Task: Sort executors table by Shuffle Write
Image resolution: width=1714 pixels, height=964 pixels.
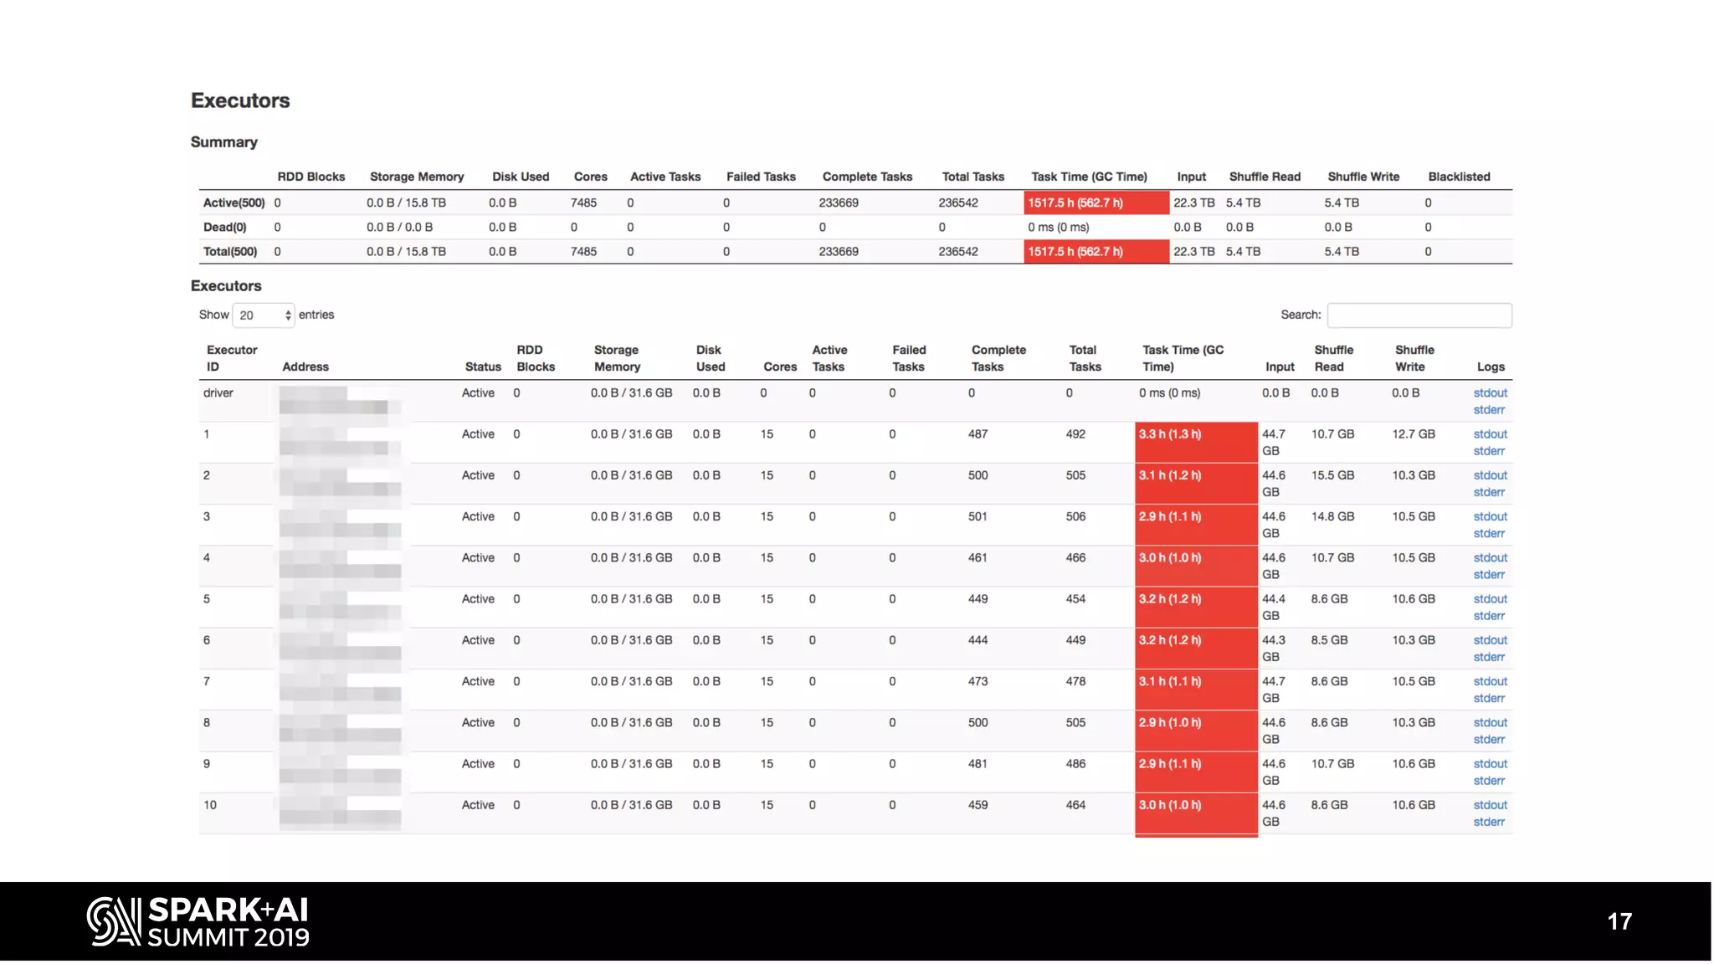Action: tap(1414, 358)
